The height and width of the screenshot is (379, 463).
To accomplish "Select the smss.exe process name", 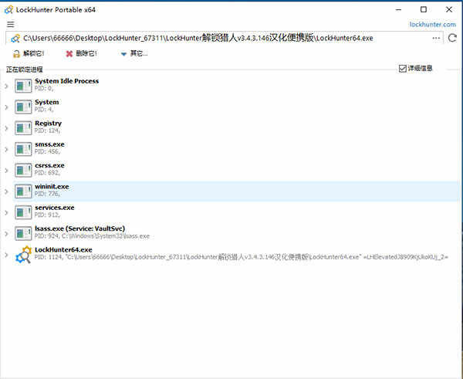I will [x=49, y=144].
